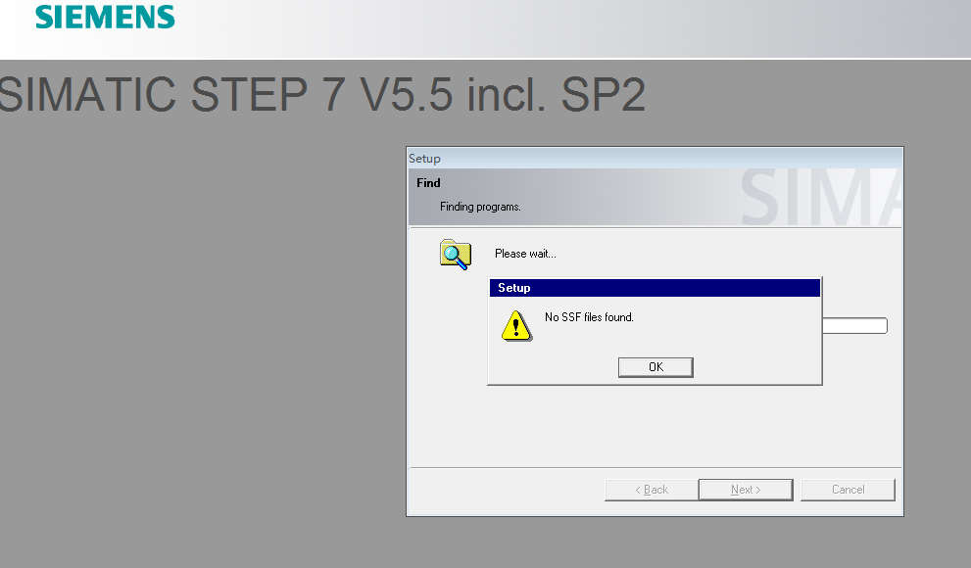
Task: Click the SIEMENS logo
Action: pyautogui.click(x=105, y=18)
